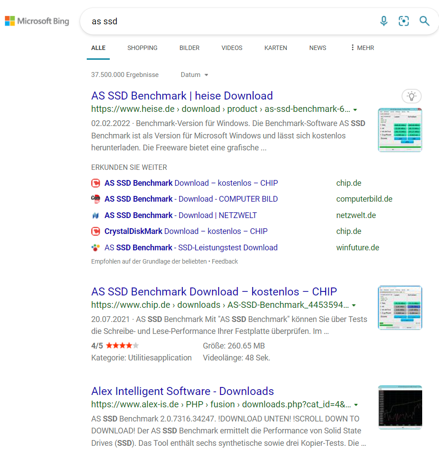The image size is (439, 452).
Task: Click the 'netzwelt.de' domain text
Action: pos(356,215)
